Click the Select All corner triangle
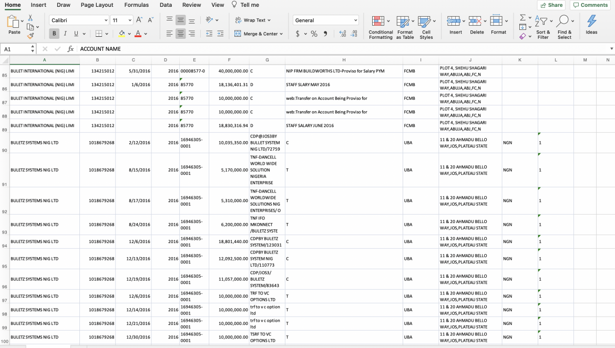This screenshot has height=348, width=615. click(x=5, y=60)
